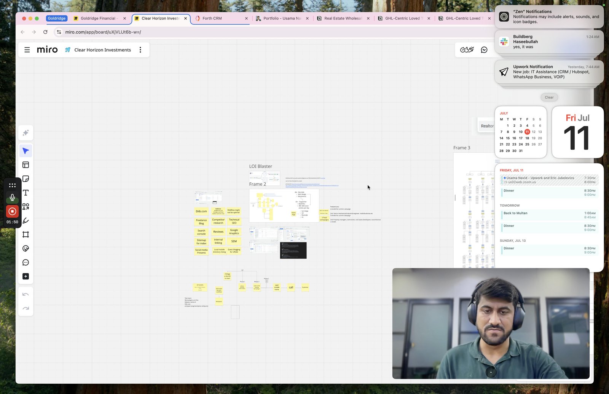Select the Frame tool

[26, 234]
